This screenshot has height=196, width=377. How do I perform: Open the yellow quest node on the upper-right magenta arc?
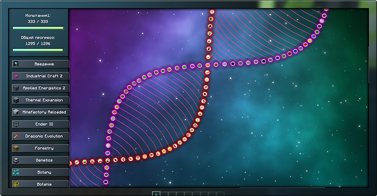[x=310, y=41]
